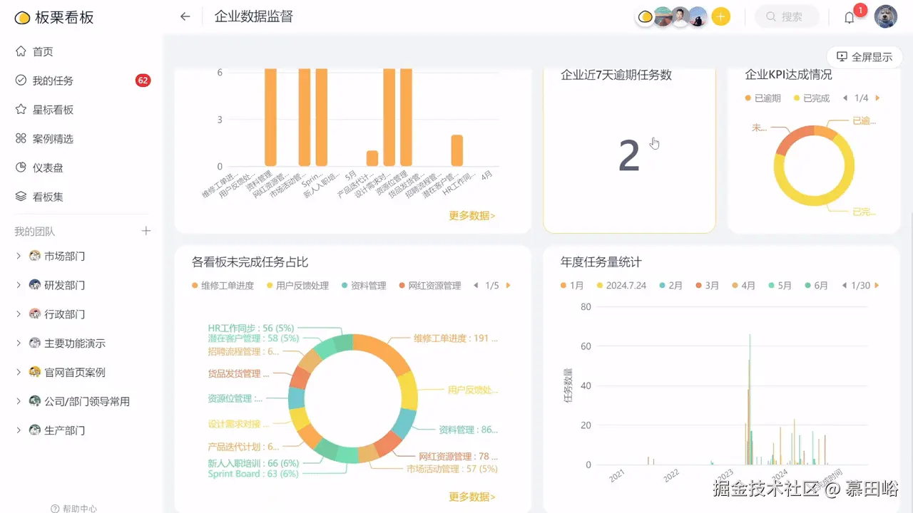Click the 看板集 layers icon
This screenshot has height=513, width=913.
point(21,197)
